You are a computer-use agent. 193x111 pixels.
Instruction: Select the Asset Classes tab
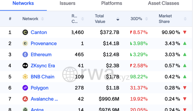(x=163, y=4)
